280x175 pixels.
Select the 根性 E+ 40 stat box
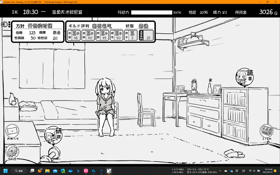coord(117,35)
